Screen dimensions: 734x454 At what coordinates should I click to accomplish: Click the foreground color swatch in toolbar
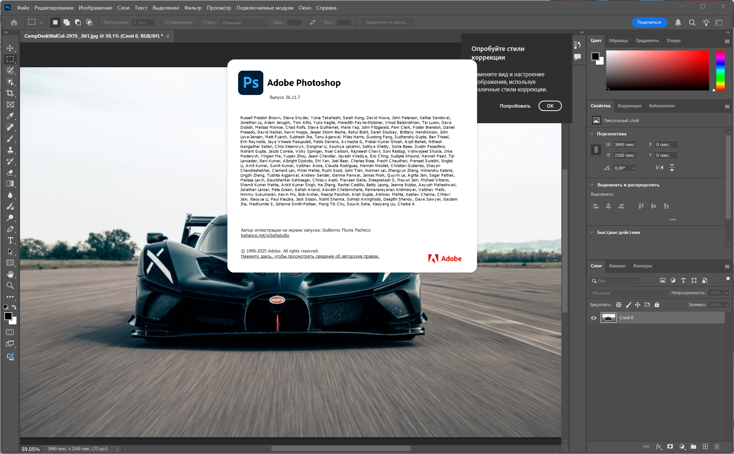8,316
